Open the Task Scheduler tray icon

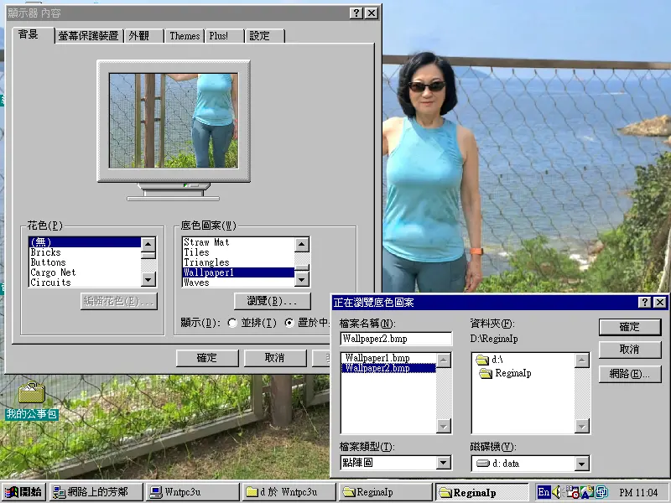(x=572, y=492)
